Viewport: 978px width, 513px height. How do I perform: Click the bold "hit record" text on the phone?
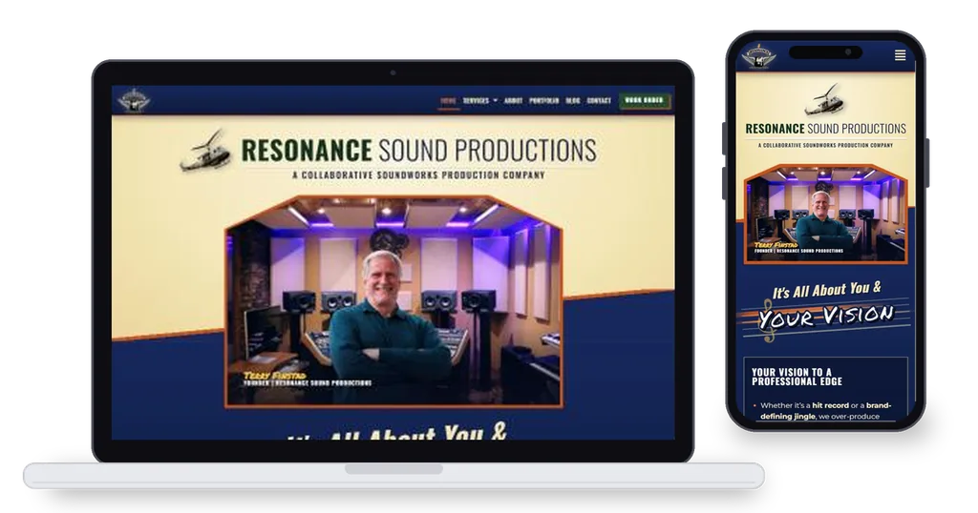[830, 404]
